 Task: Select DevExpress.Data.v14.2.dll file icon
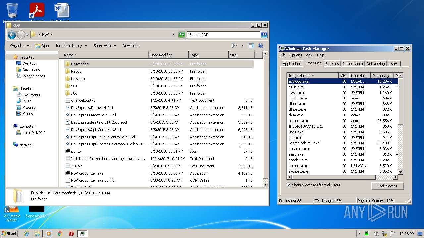(x=68, y=108)
